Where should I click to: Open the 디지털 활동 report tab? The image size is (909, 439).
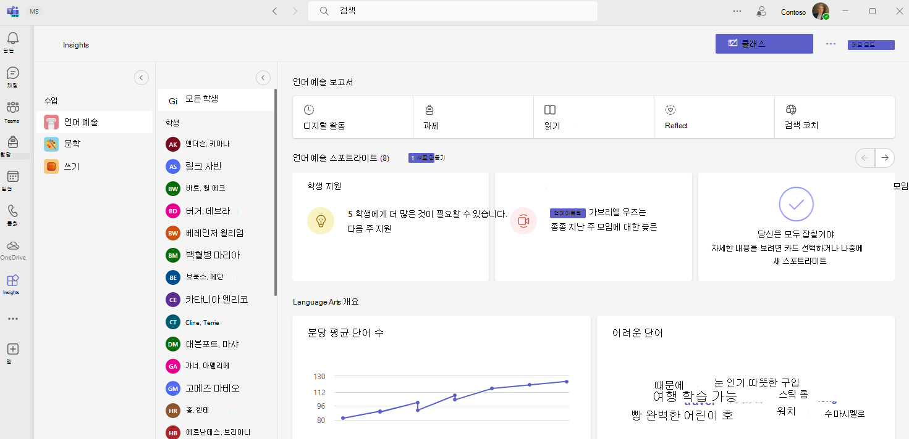pos(353,117)
